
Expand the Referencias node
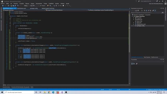[x=134, y=20]
